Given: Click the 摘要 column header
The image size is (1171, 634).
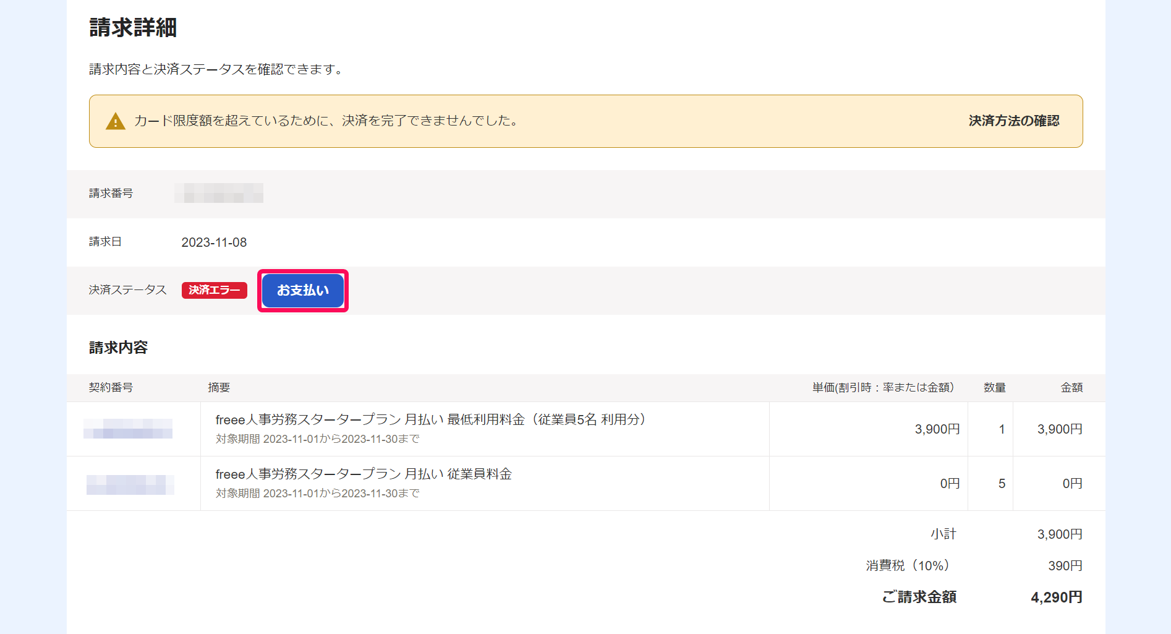Looking at the screenshot, I should (219, 387).
